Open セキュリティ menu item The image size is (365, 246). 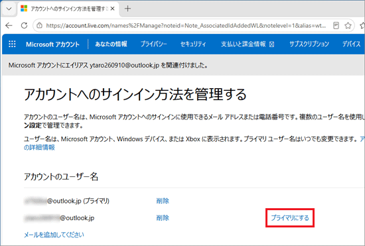click(x=193, y=44)
